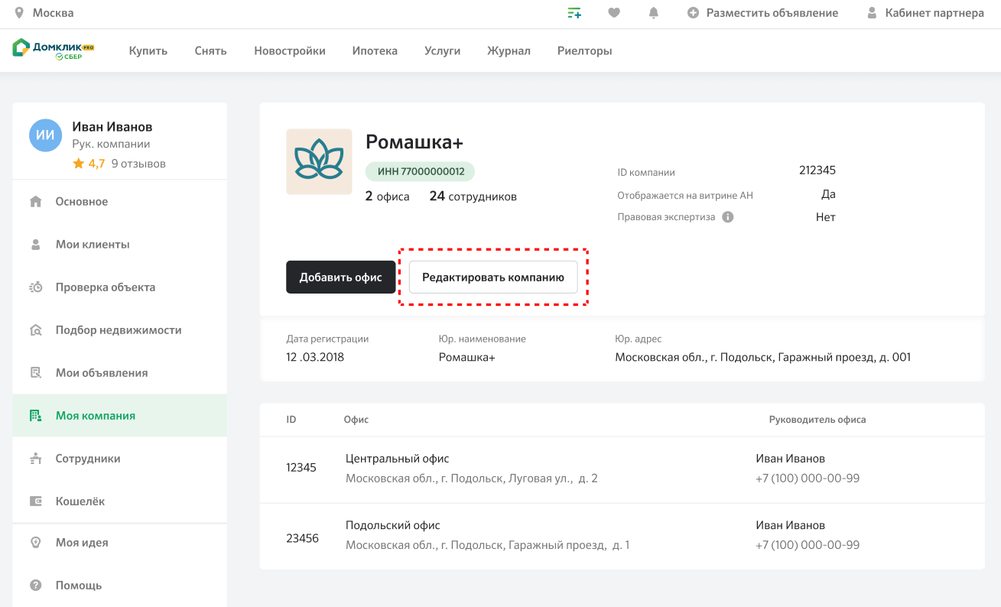Click the lightbulb icon of Моя идея
Image resolution: width=1001 pixels, height=607 pixels.
point(35,543)
